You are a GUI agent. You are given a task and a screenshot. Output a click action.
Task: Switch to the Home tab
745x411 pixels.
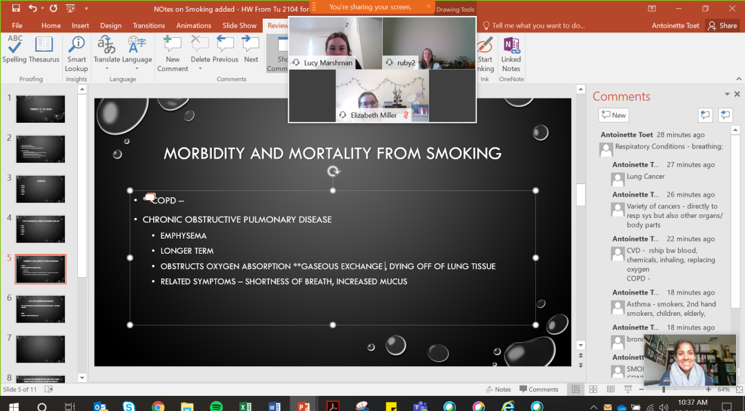51,26
